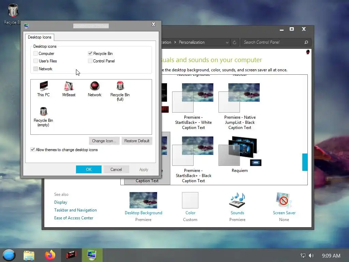Open the network tray icon
The image size is (349, 262).
tap(303, 256)
